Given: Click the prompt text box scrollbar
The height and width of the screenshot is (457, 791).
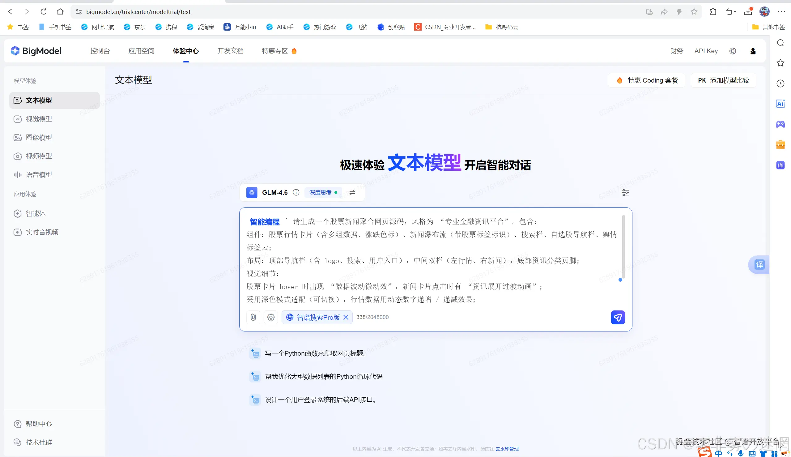Looking at the screenshot, I should click(623, 246).
